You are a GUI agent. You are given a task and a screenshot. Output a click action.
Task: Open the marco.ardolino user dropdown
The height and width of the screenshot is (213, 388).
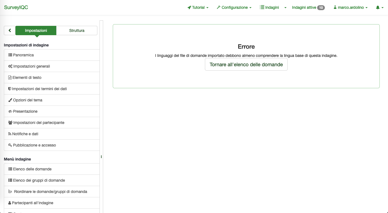point(351,8)
